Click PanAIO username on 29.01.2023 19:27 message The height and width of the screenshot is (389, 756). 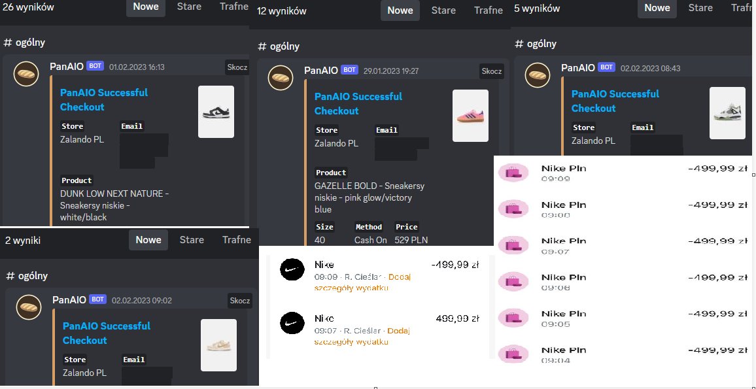tap(321, 71)
